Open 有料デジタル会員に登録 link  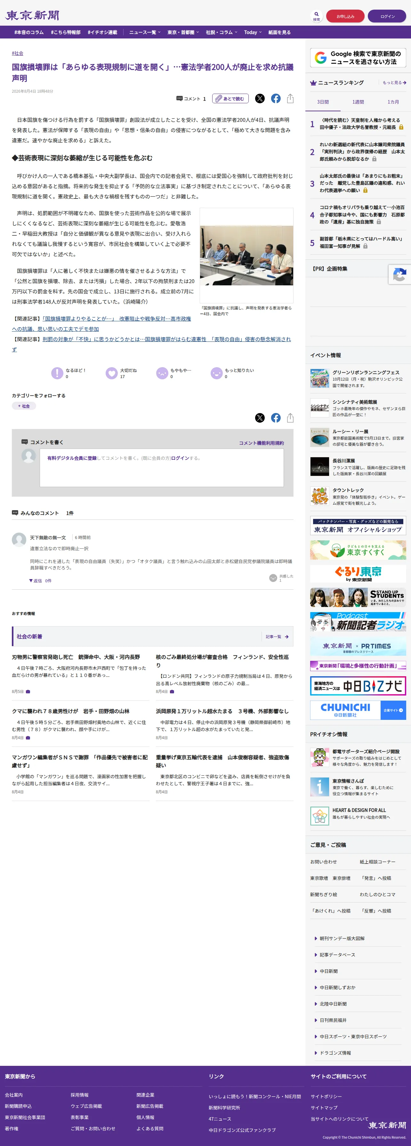click(72, 458)
